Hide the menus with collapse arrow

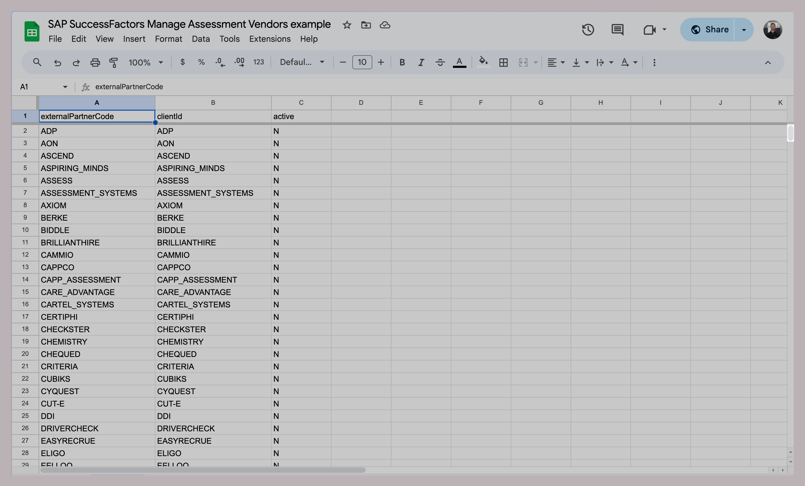click(768, 62)
